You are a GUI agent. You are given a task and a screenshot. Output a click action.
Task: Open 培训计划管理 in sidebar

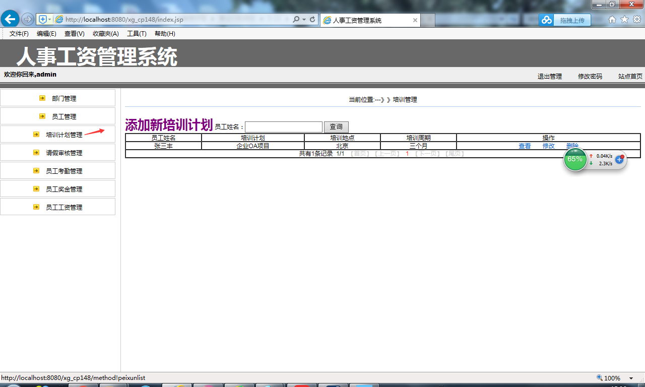pyautogui.click(x=64, y=135)
